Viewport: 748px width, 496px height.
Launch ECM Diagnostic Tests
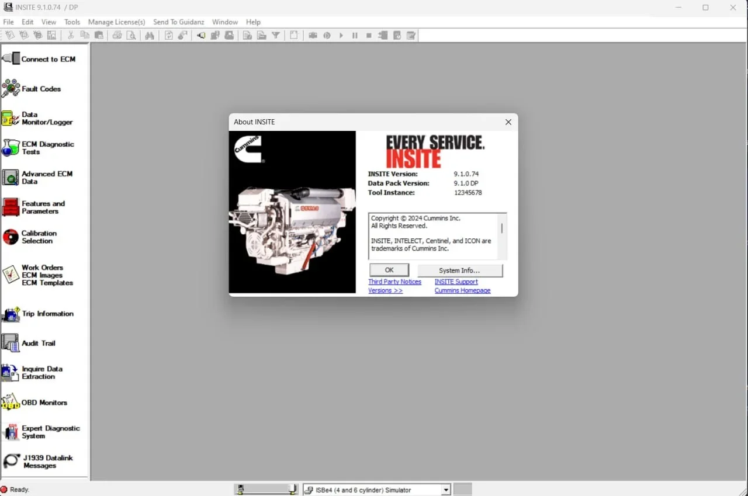[39, 148]
